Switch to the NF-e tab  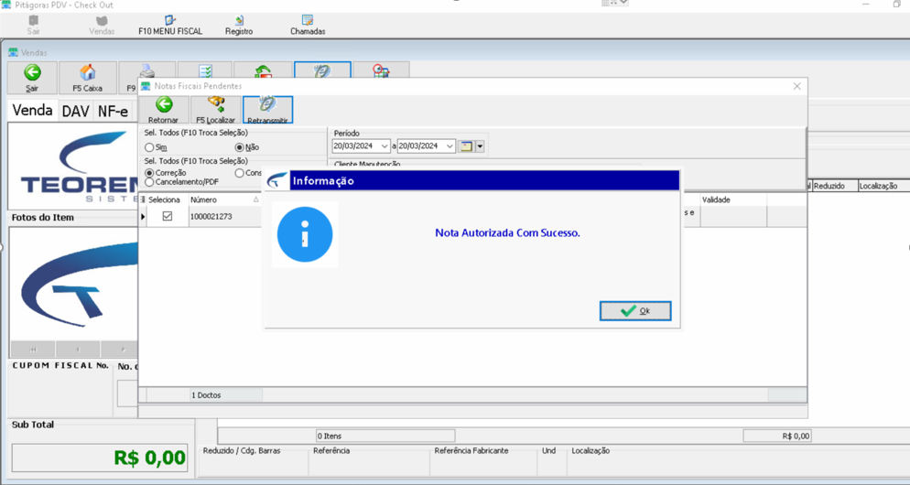pyautogui.click(x=113, y=111)
